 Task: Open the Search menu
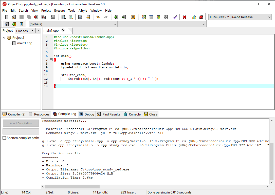click(x=23, y=11)
